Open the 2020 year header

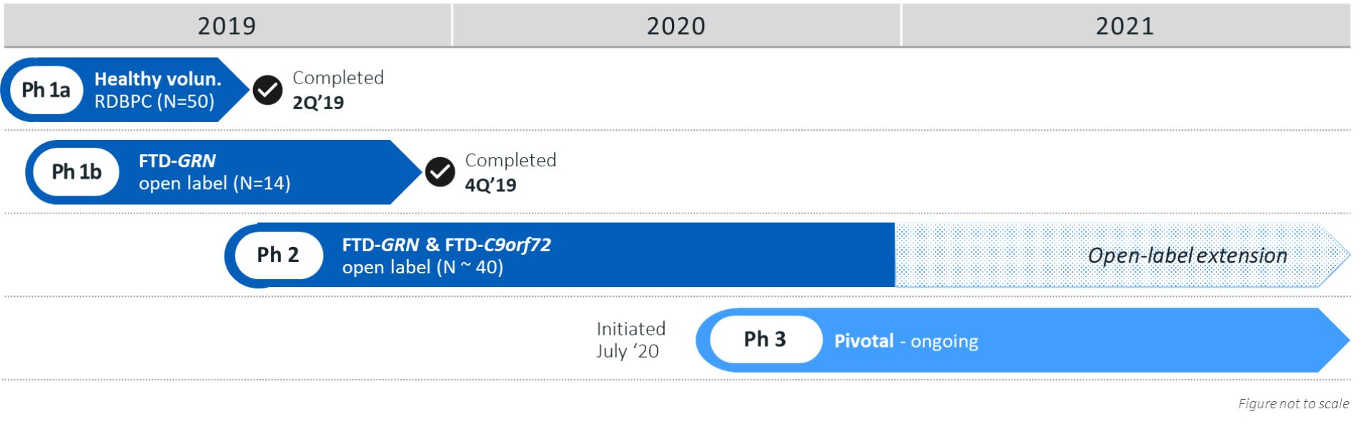[675, 26]
